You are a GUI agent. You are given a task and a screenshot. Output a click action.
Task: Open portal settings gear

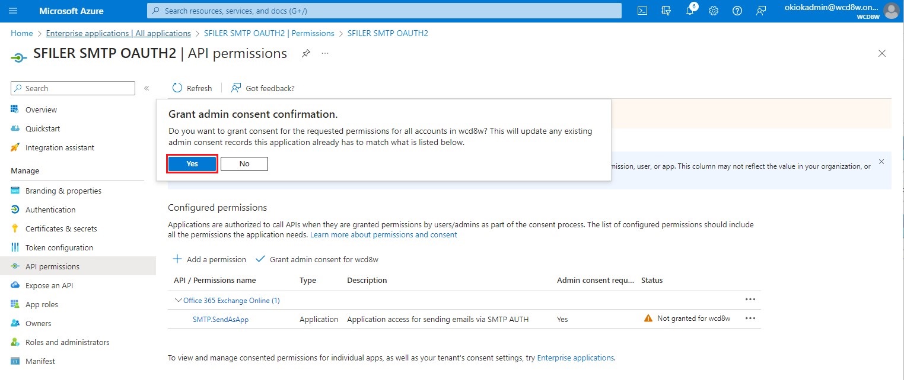coord(714,11)
